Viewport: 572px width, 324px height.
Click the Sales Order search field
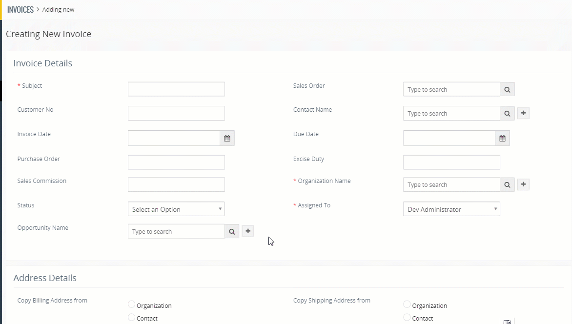pyautogui.click(x=451, y=89)
